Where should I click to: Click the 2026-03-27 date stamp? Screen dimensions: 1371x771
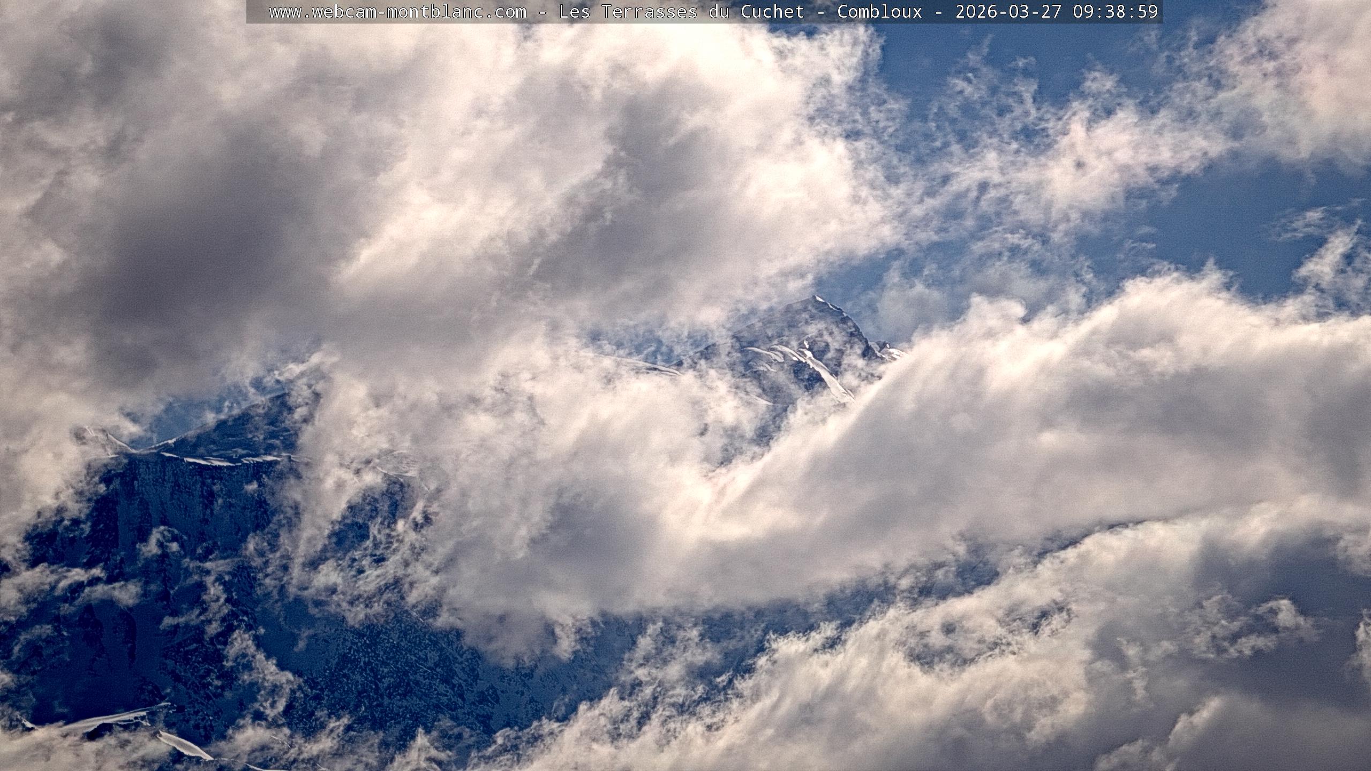click(1008, 11)
